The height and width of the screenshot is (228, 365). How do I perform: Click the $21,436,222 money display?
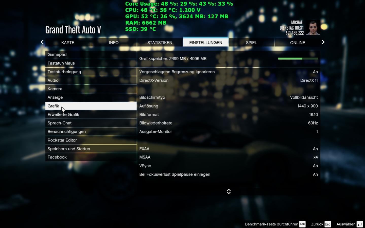tap(294, 33)
